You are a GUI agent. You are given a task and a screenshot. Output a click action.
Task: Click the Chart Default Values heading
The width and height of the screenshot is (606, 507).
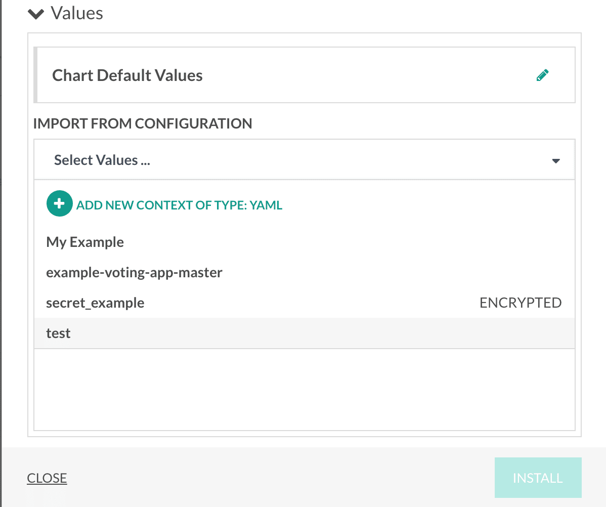click(127, 75)
